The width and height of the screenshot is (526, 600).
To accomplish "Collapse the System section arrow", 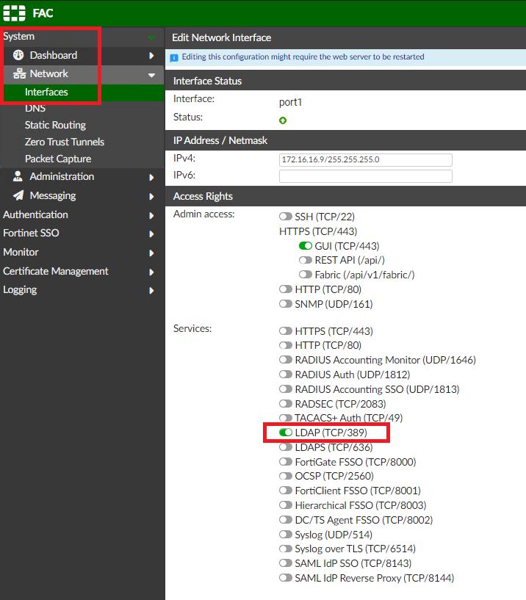I will pyautogui.click(x=151, y=37).
